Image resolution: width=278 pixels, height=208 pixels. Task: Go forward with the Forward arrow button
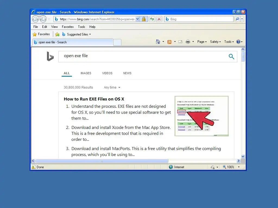click(x=43, y=19)
